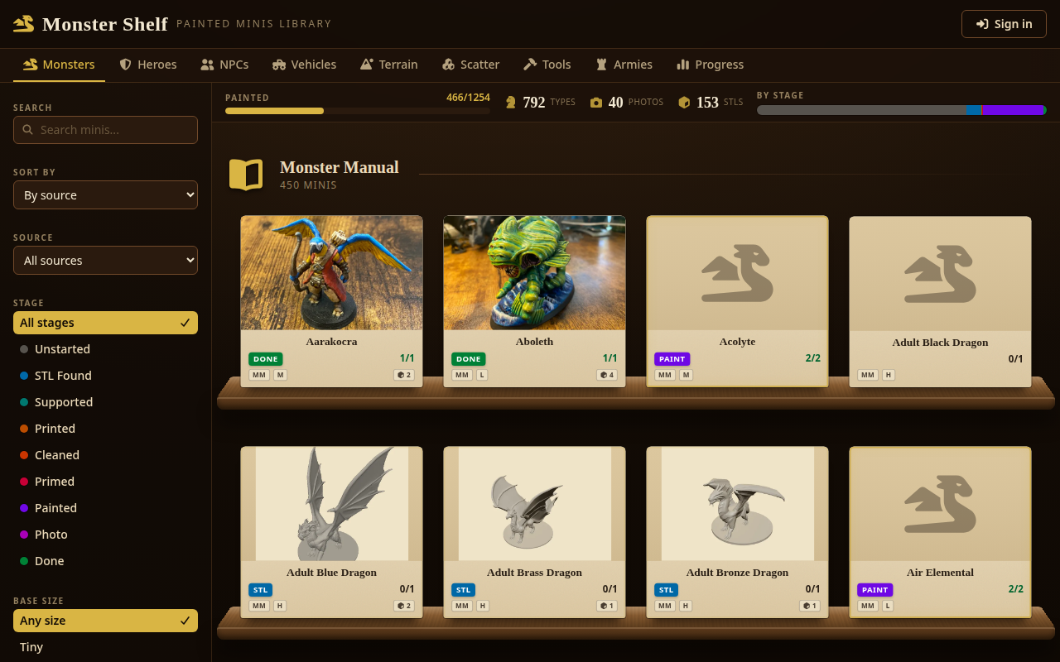
Task: Filter by Painted stage
Action: coord(105,508)
